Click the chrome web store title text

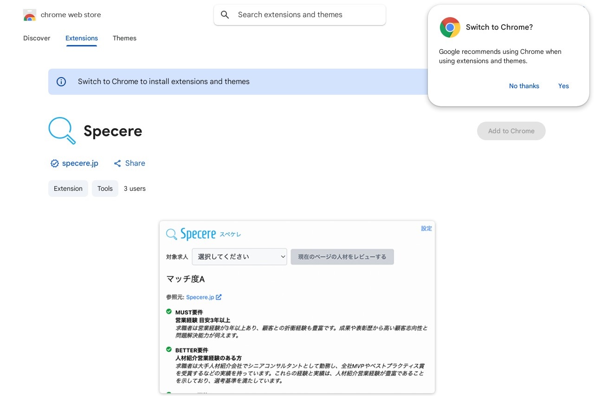tap(71, 15)
